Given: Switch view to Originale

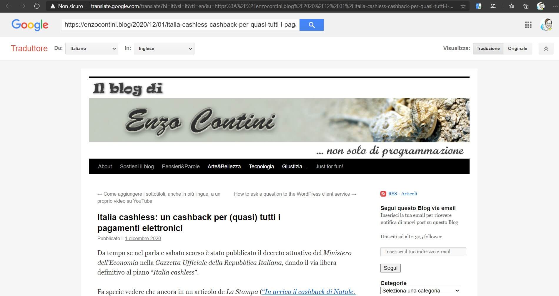Looking at the screenshot, I should coord(517,49).
